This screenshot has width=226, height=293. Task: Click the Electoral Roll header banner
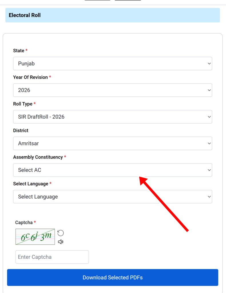point(113,15)
